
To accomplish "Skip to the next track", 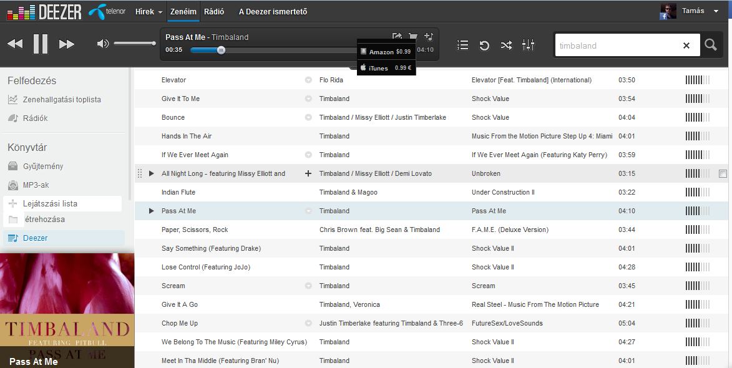I will click(66, 44).
